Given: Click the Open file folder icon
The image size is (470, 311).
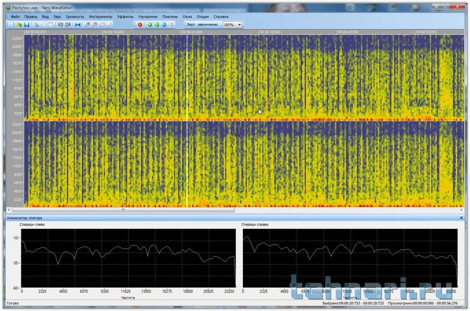Looking at the screenshot, I should [19, 25].
